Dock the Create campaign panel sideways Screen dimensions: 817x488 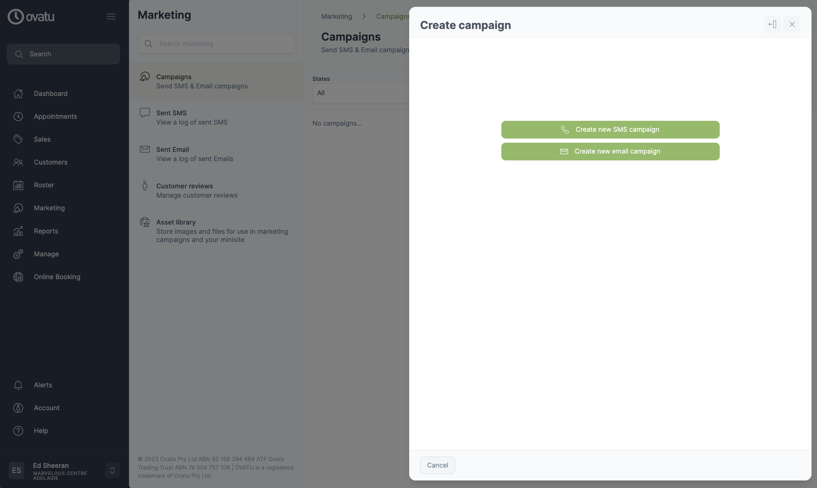(x=772, y=24)
